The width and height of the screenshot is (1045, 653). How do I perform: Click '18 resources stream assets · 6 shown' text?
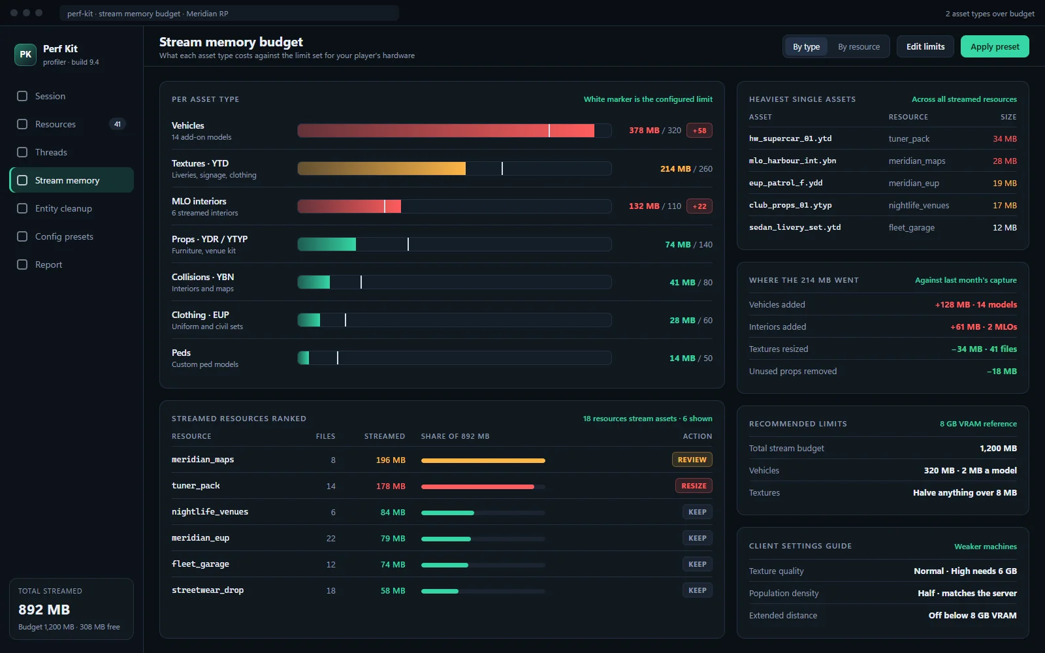pyautogui.click(x=647, y=419)
